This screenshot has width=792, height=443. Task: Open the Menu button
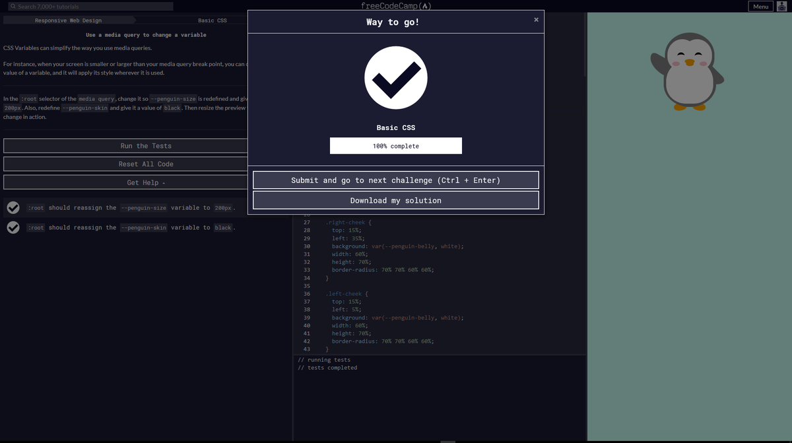tap(760, 6)
